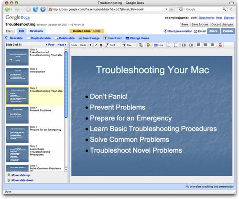The image size is (239, 199).
Task: Toggle bold formatting in editor toolbar
Action: point(90,45)
